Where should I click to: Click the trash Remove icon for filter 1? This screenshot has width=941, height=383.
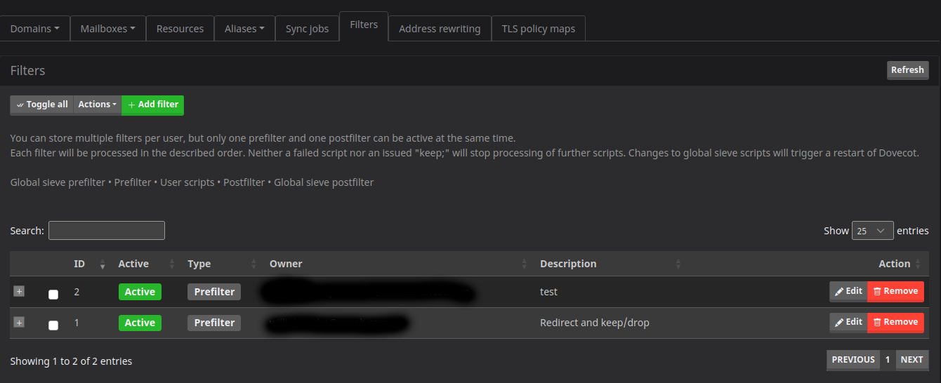[877, 323]
